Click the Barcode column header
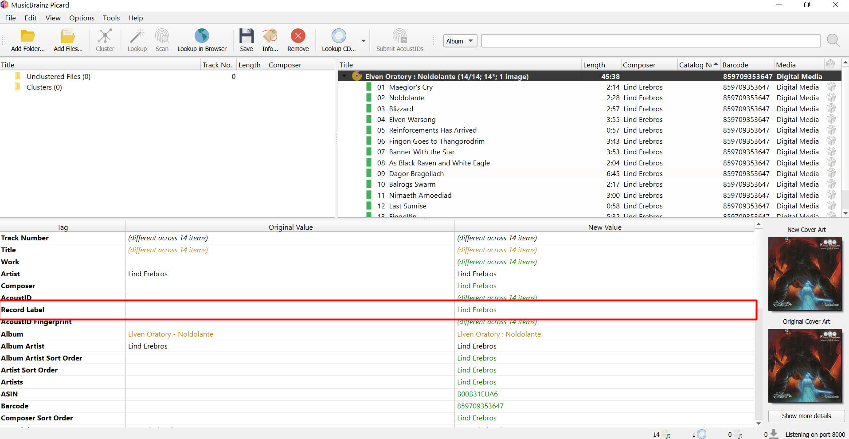 pos(747,65)
